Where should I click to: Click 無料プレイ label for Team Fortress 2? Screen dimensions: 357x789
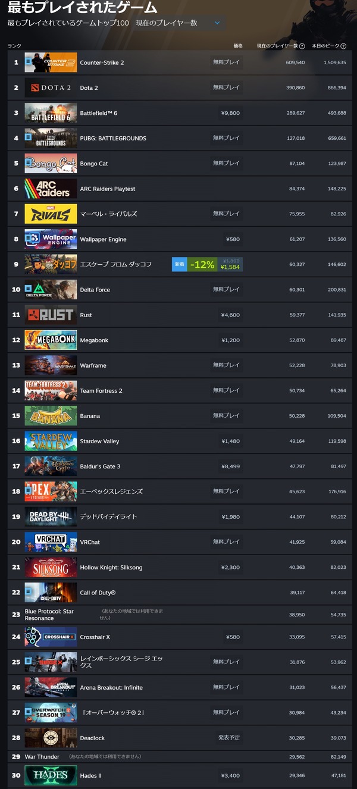[227, 390]
